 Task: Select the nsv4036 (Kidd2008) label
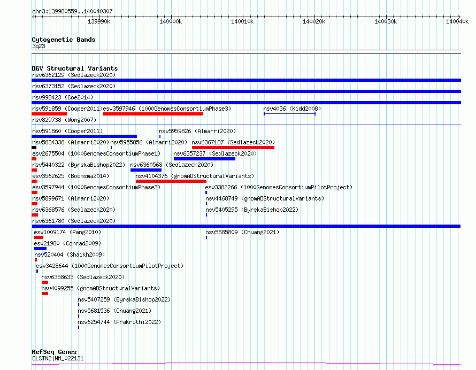[292, 109]
